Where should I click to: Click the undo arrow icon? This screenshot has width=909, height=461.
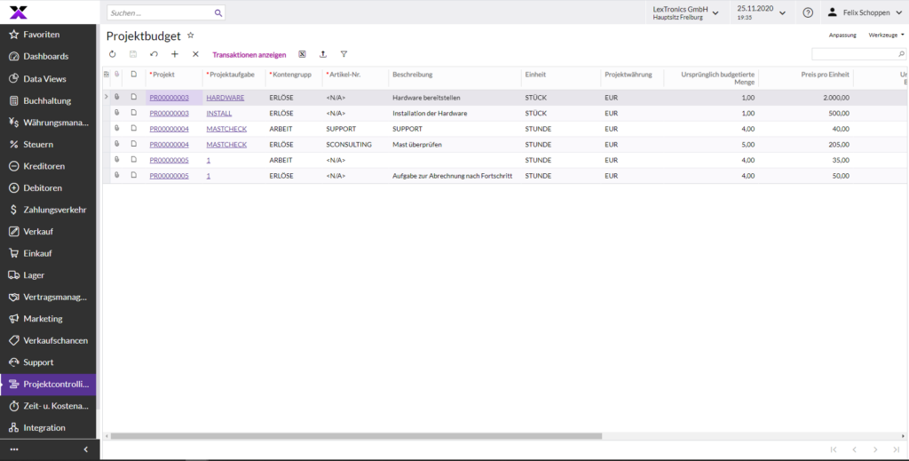154,54
